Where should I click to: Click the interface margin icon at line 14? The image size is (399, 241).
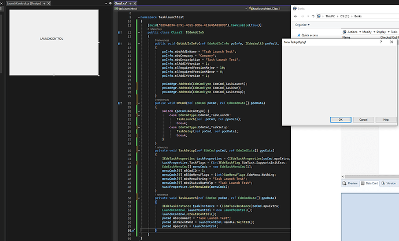120,44
